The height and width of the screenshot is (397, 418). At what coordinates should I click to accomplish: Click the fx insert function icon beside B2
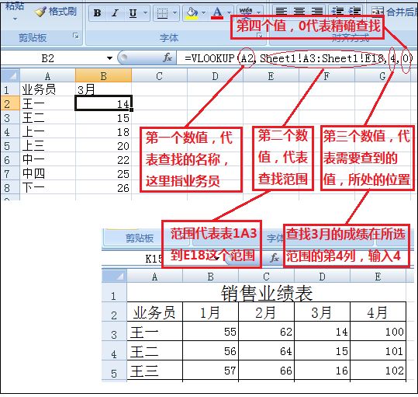click(168, 57)
